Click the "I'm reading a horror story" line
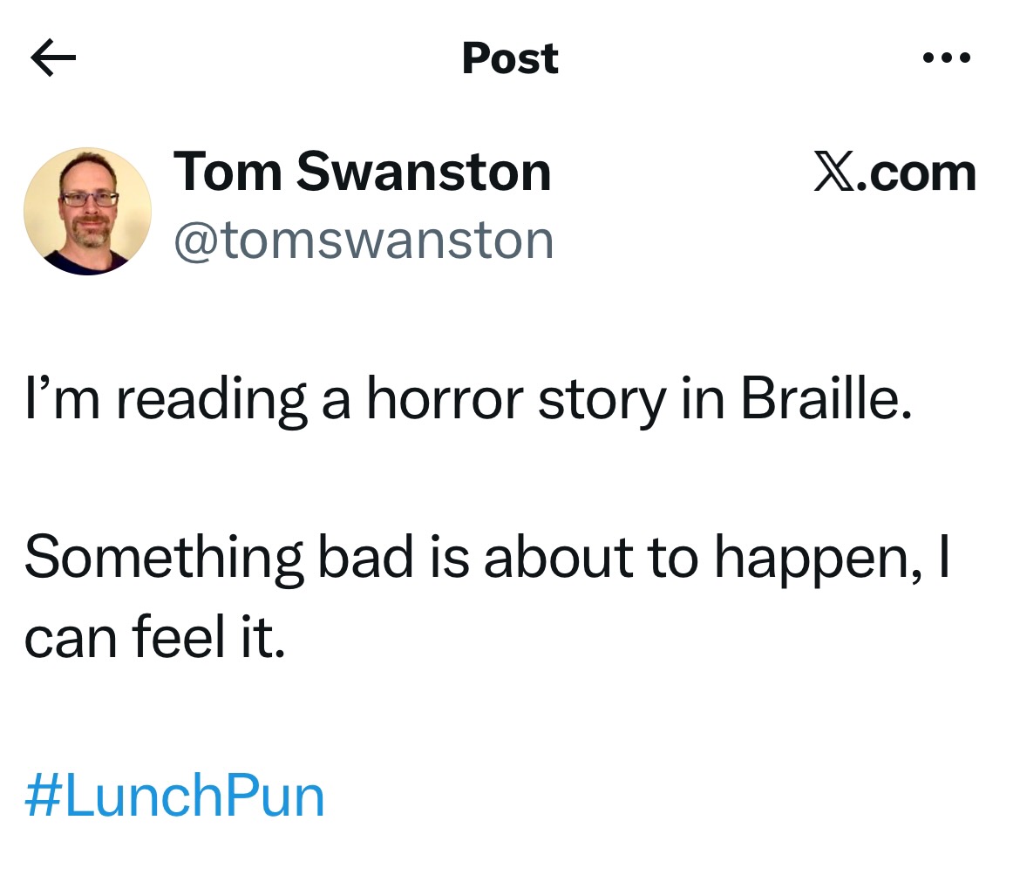Image resolution: width=1020 pixels, height=895 pixels. tap(467, 402)
